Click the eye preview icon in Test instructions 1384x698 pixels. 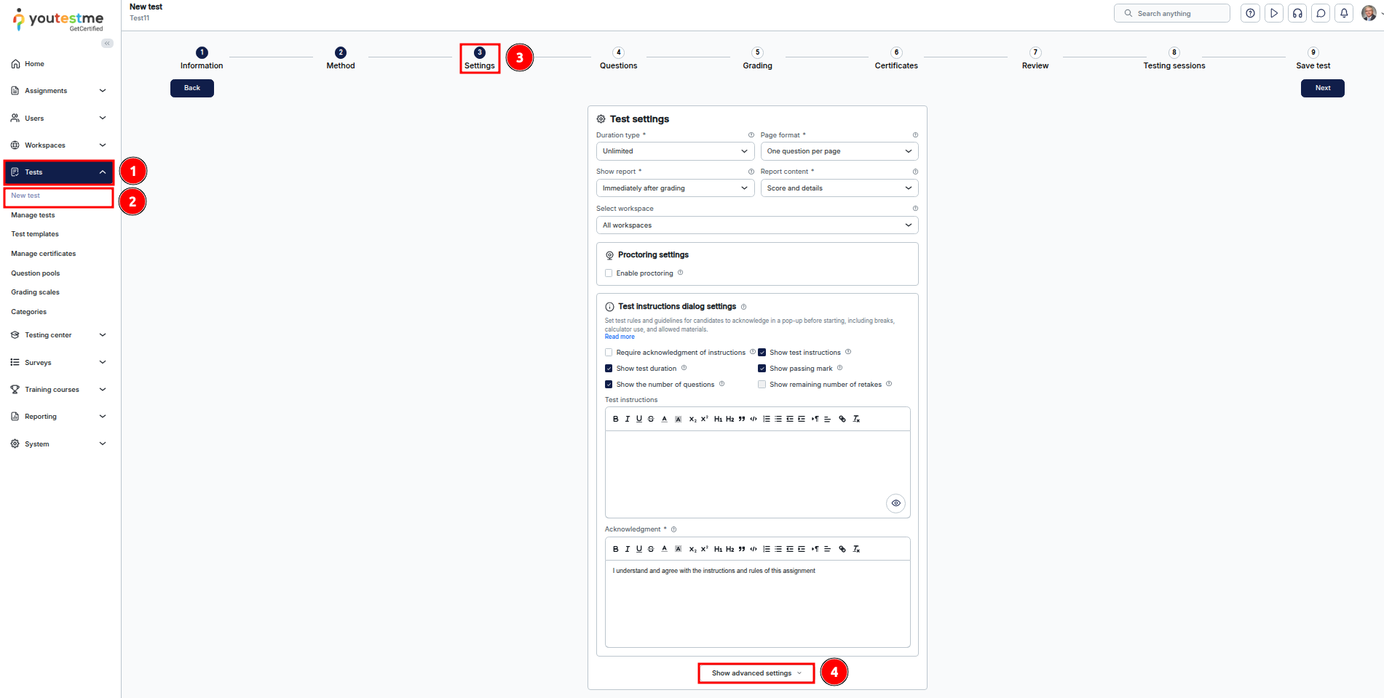896,503
